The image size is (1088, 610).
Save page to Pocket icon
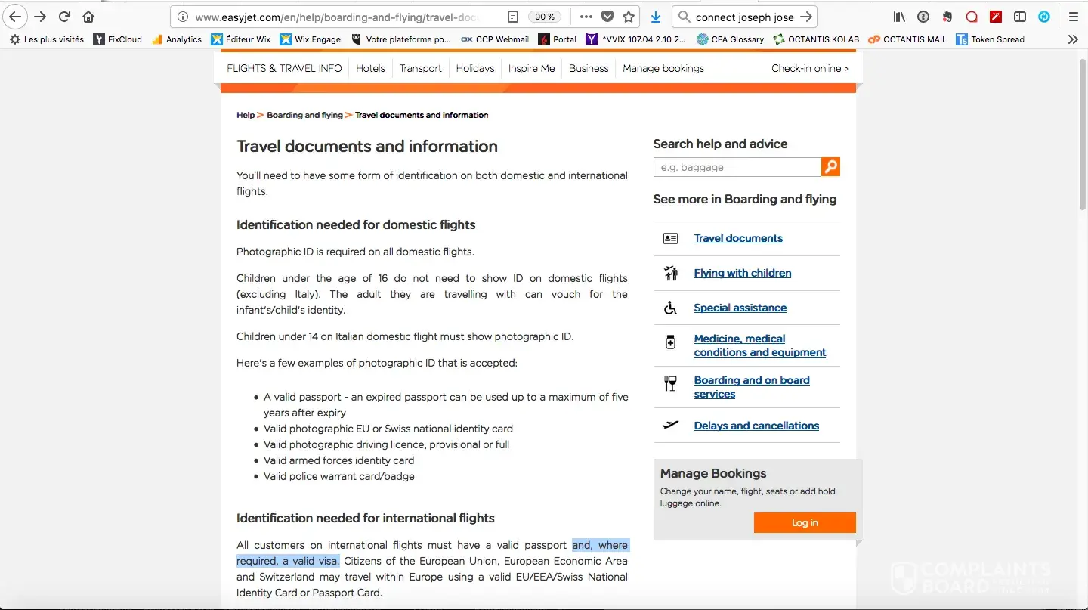[607, 17]
